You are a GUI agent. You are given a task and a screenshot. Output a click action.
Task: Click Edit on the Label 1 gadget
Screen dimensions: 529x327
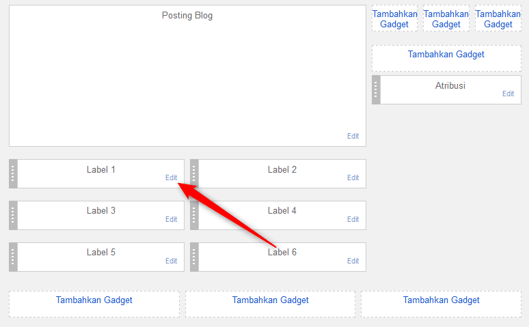(171, 177)
